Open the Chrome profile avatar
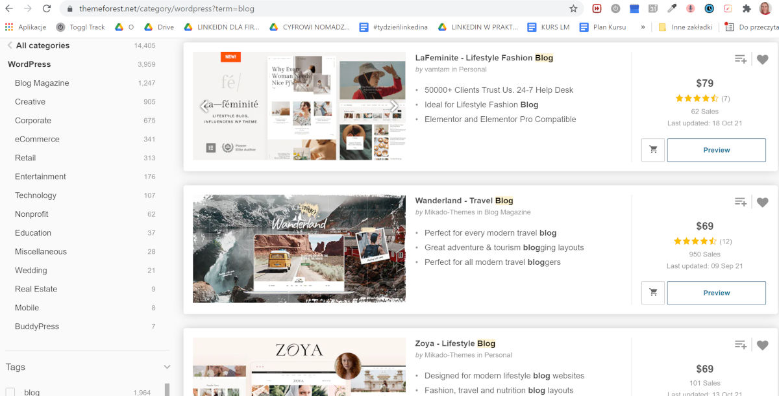 (766, 9)
